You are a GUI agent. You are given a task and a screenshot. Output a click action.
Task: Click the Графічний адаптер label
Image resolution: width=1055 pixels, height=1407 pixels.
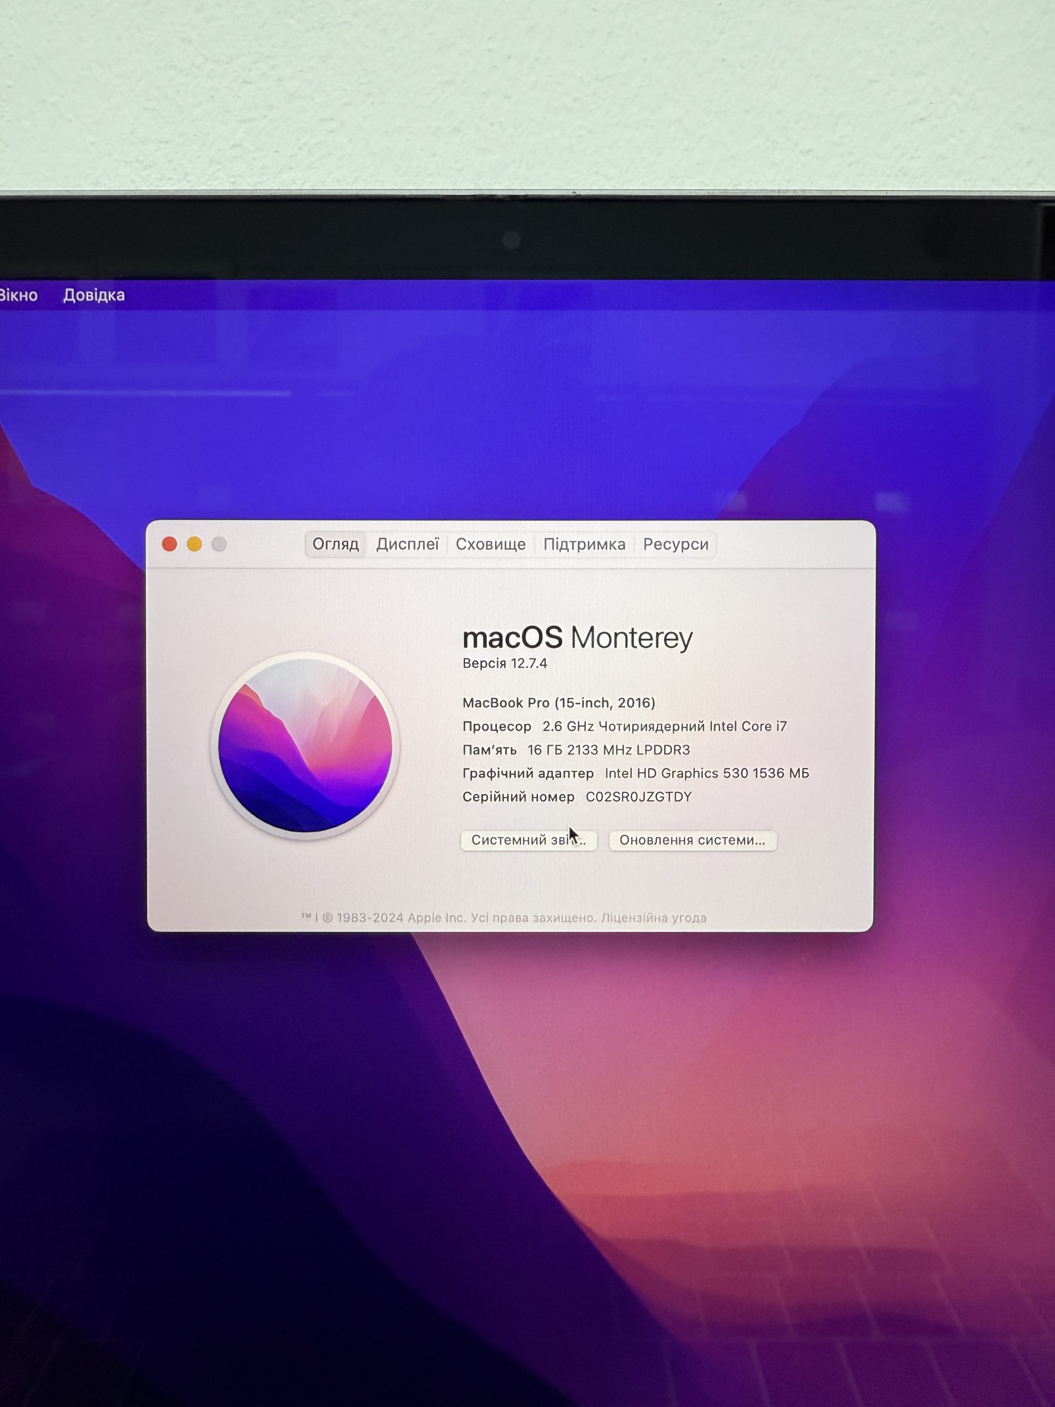click(x=528, y=773)
